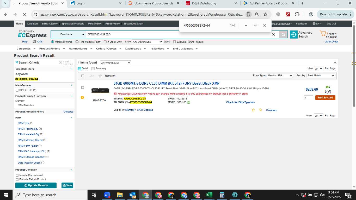Open Excel from the taskbar
Image resolution: width=356 pixels, height=200 pixels.
(209, 195)
